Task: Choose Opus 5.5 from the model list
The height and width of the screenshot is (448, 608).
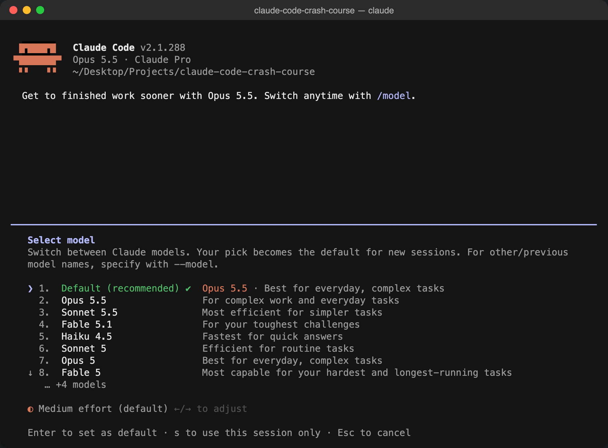Action: [84, 300]
